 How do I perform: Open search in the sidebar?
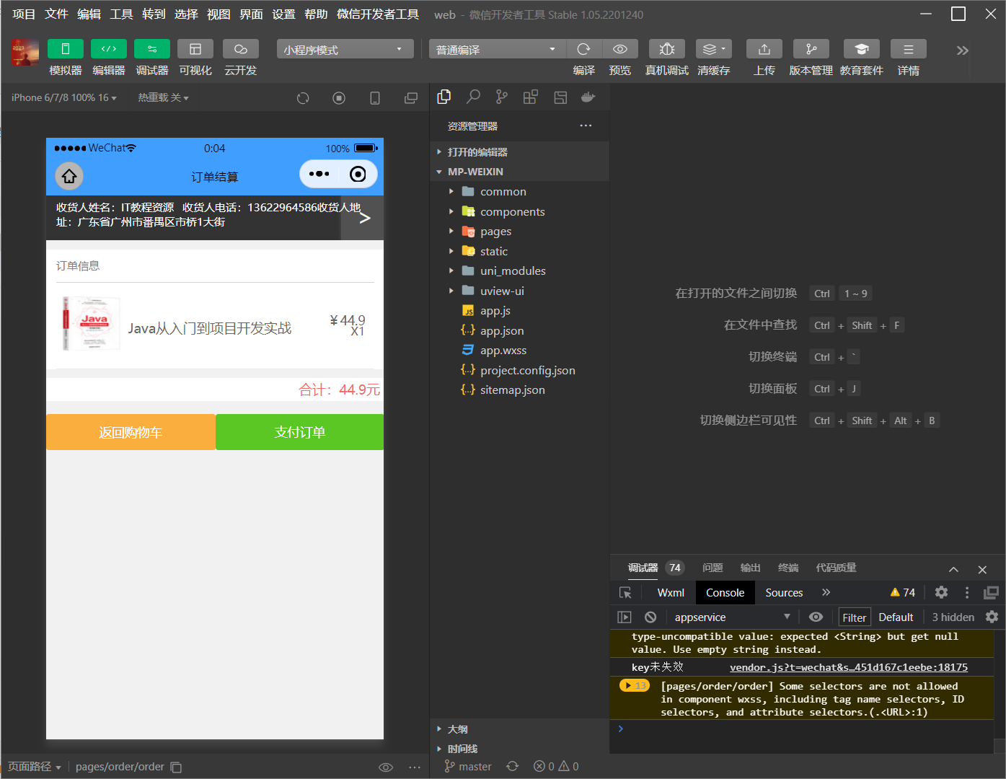point(473,97)
